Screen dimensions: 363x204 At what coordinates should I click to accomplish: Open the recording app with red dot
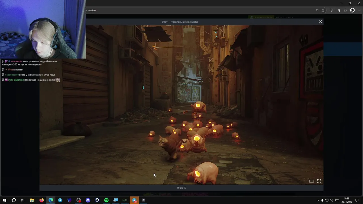(79, 200)
